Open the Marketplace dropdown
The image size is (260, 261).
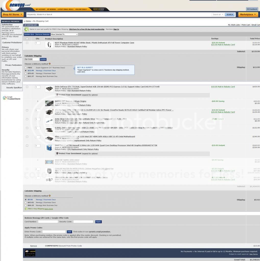click(247, 15)
